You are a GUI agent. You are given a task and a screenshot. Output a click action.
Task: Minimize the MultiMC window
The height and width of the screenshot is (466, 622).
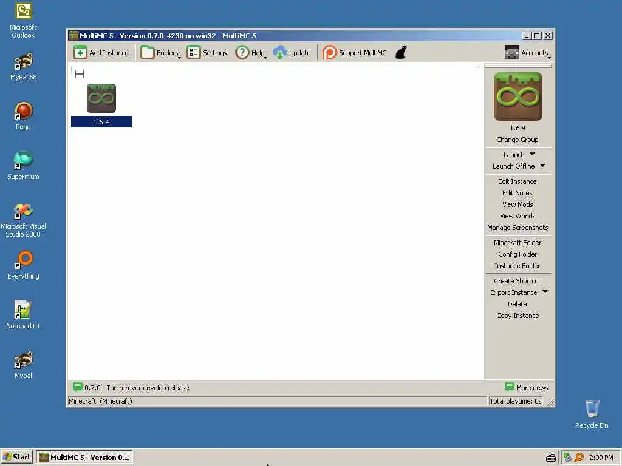click(527, 36)
